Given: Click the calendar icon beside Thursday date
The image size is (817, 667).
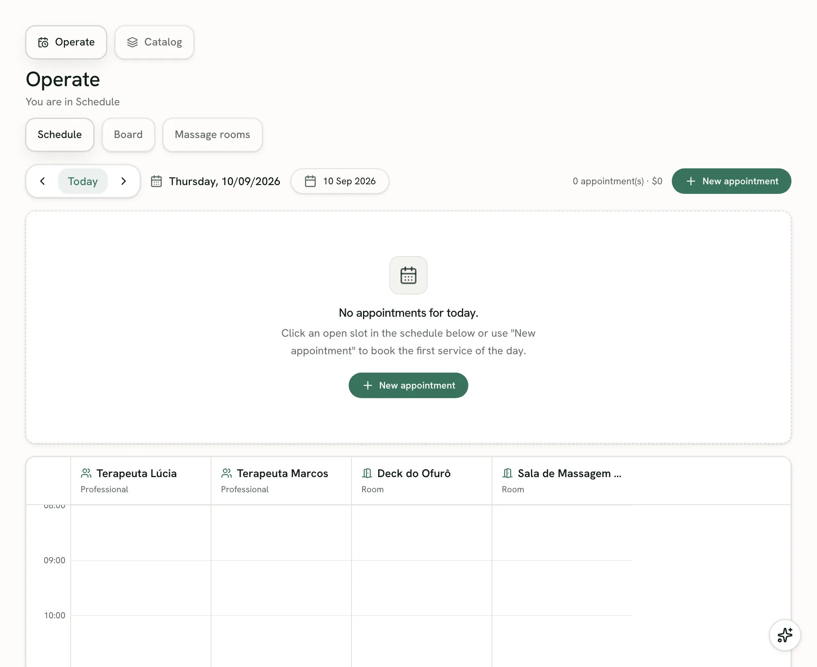Looking at the screenshot, I should [156, 182].
